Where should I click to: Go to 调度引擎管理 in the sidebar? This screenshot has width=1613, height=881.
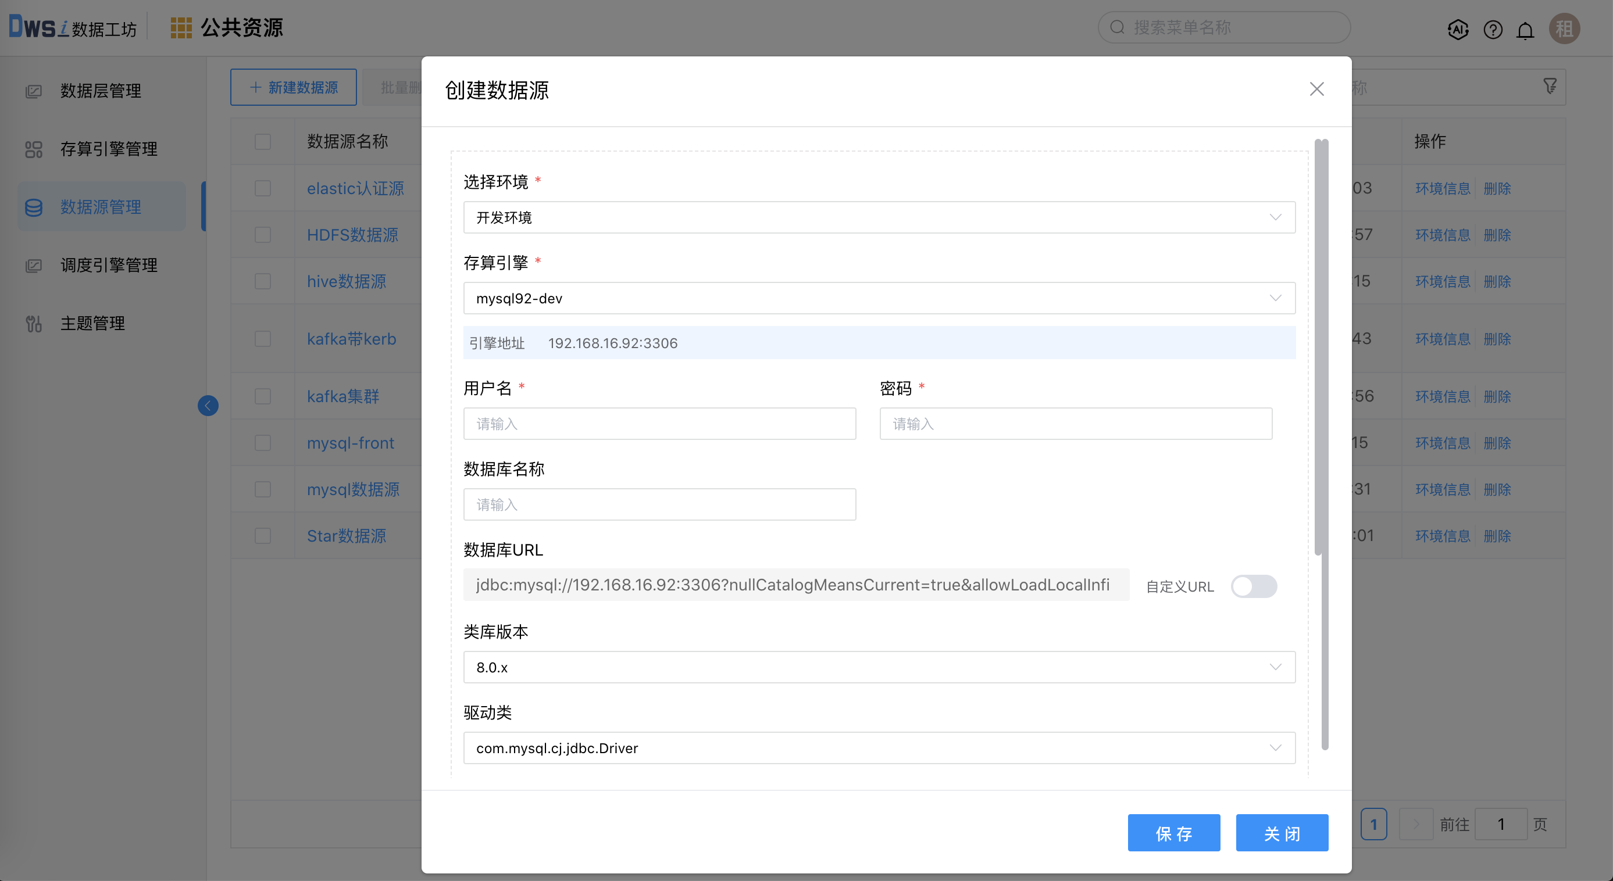[108, 264]
